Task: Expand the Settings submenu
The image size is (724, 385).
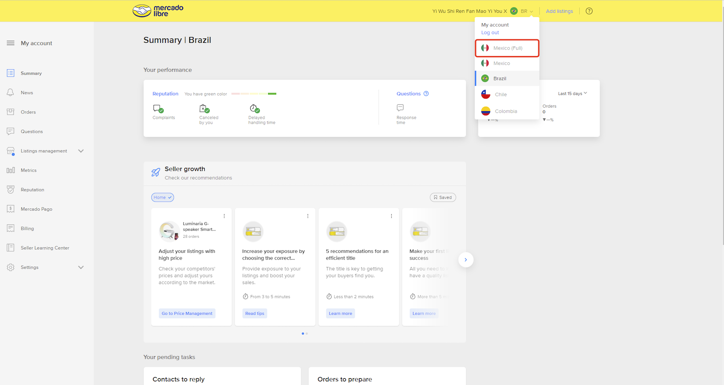Action: tap(81, 268)
